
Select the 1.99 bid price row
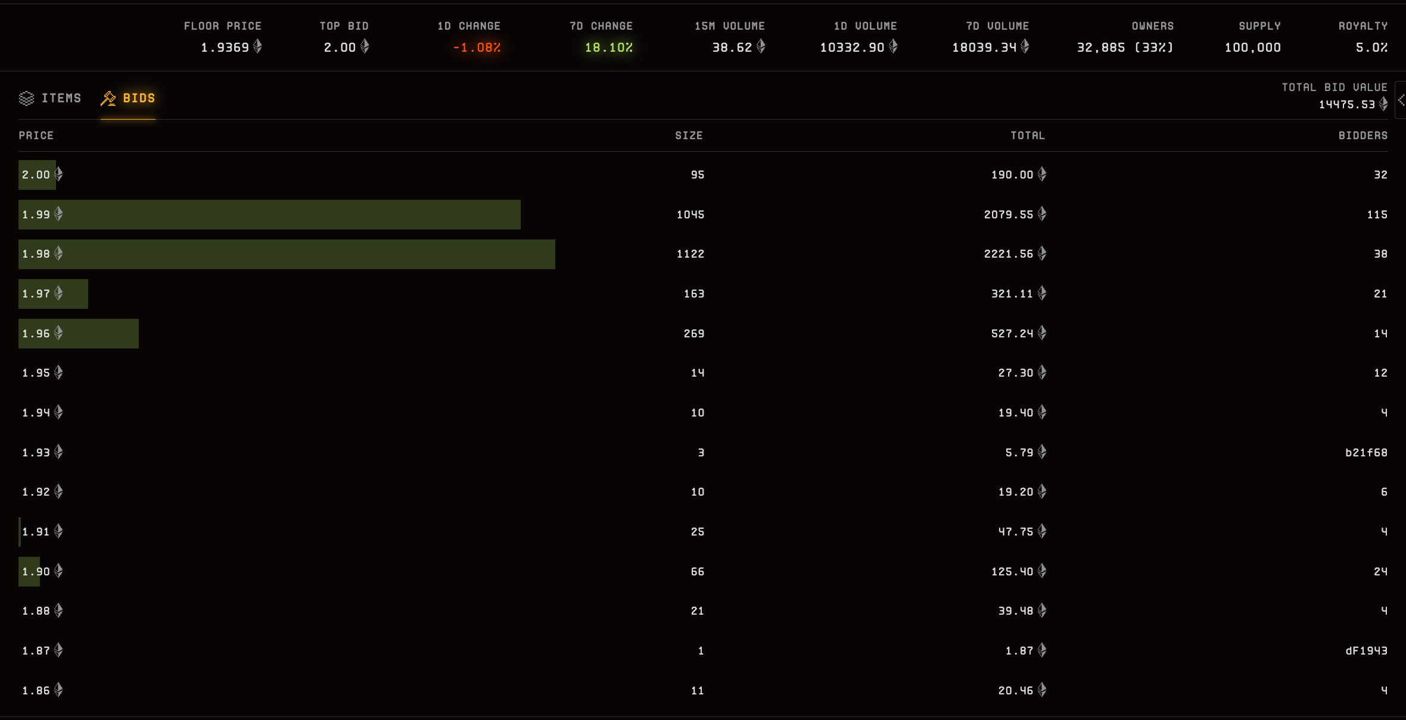click(x=36, y=215)
